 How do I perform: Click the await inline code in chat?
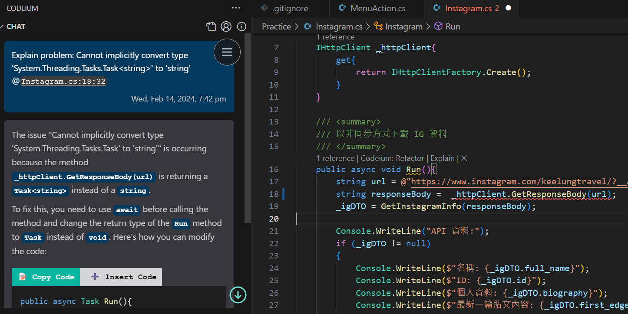pyautogui.click(x=127, y=210)
